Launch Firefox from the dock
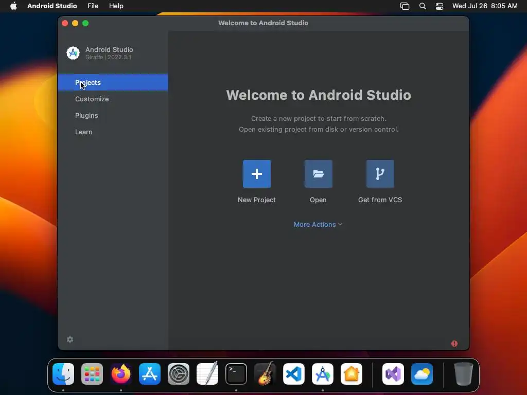527x395 pixels. [121, 374]
